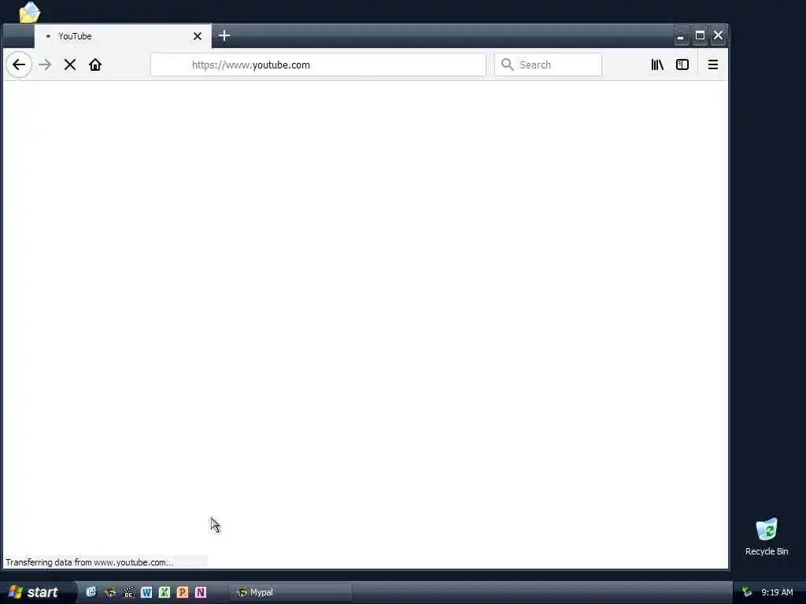Click the Search input field
The height and width of the screenshot is (604, 806).
click(x=548, y=64)
